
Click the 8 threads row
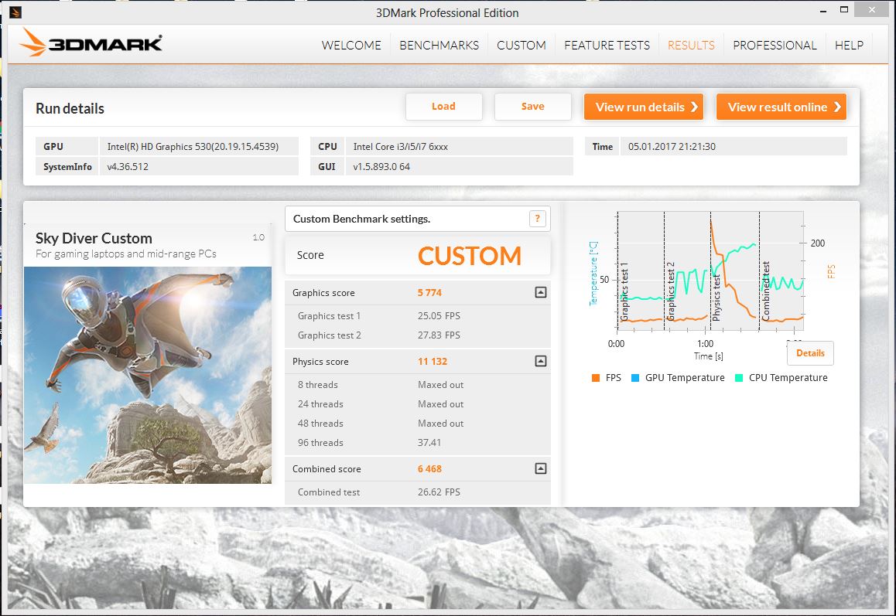click(x=418, y=385)
